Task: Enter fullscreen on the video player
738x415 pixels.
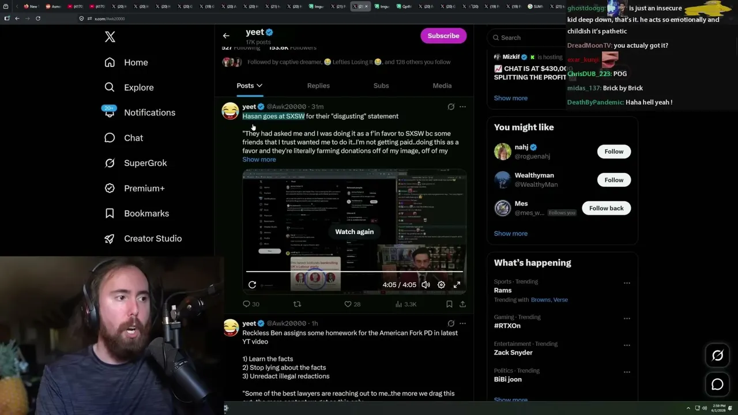Action: coord(457,285)
